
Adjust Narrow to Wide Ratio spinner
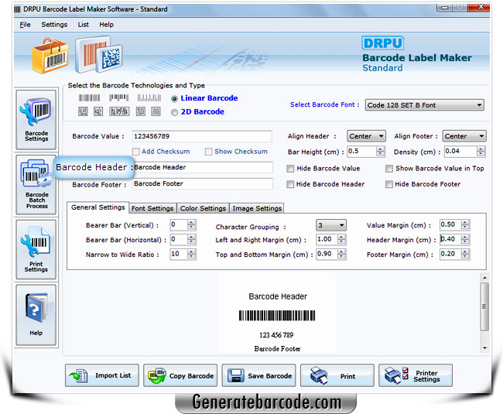(191, 255)
